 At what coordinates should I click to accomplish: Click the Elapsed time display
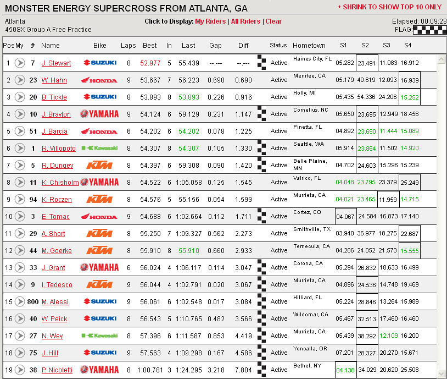420,21
